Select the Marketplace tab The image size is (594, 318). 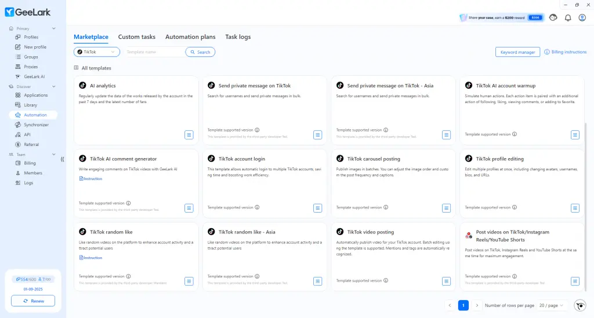(x=91, y=36)
